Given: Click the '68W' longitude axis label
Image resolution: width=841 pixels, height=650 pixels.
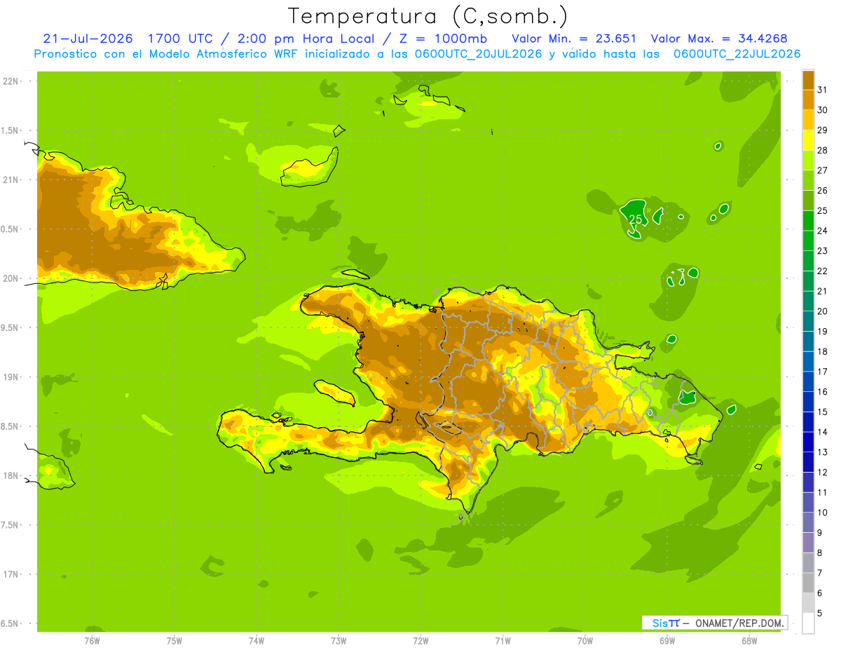Looking at the screenshot, I should (749, 640).
